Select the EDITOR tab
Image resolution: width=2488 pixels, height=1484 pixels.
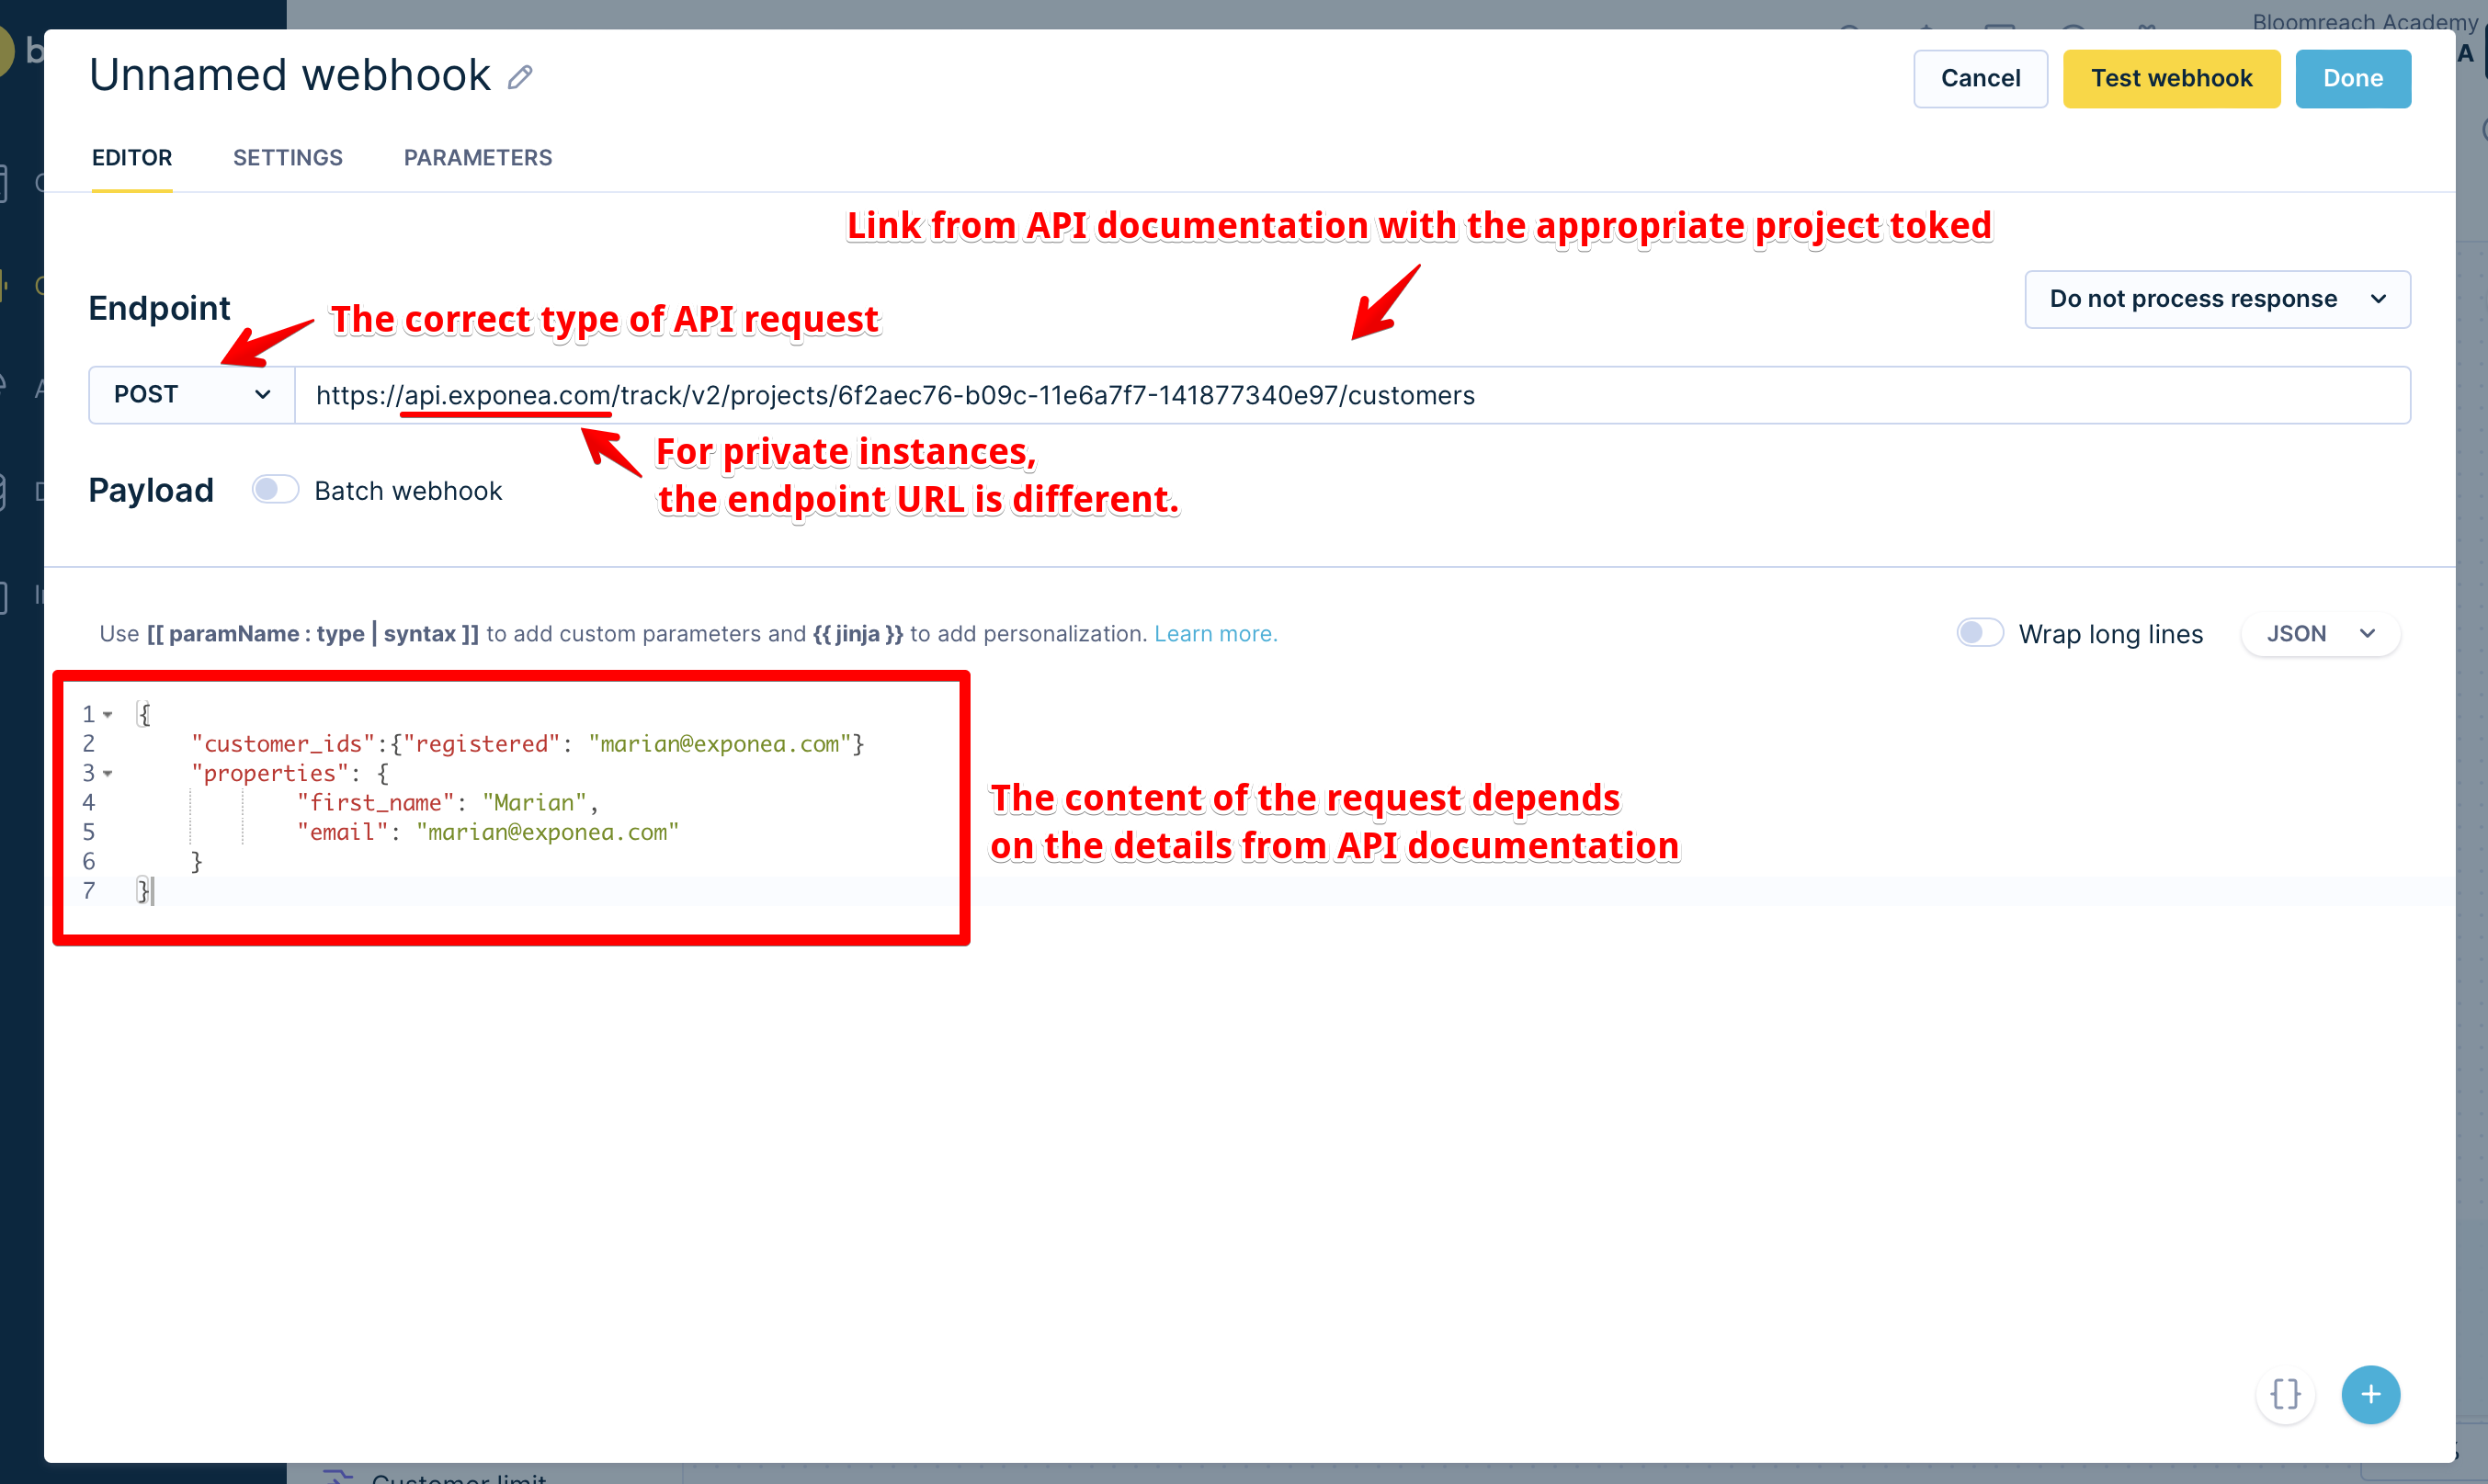point(132,158)
